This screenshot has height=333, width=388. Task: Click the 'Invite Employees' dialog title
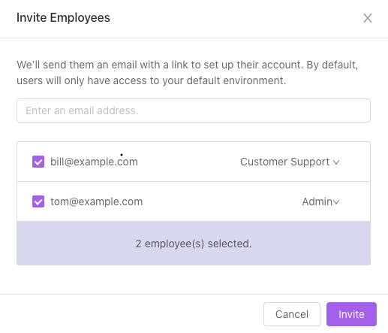63,18
